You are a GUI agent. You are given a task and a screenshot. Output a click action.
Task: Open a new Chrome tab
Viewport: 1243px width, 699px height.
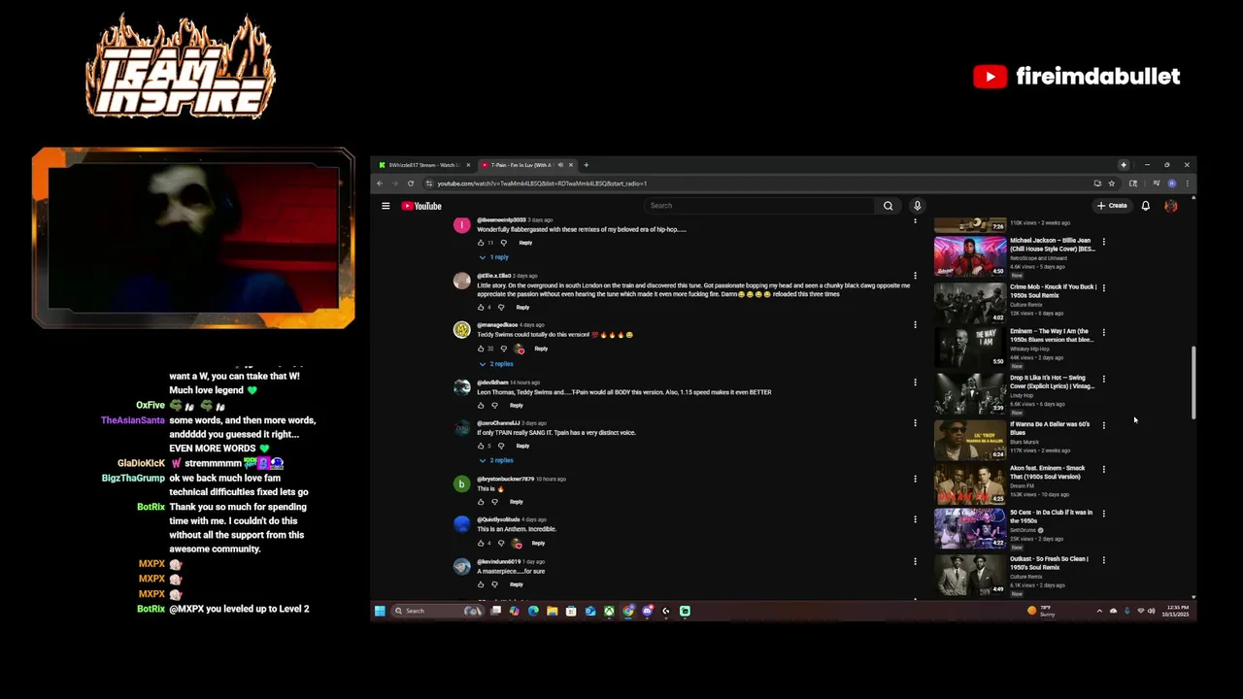(x=587, y=165)
